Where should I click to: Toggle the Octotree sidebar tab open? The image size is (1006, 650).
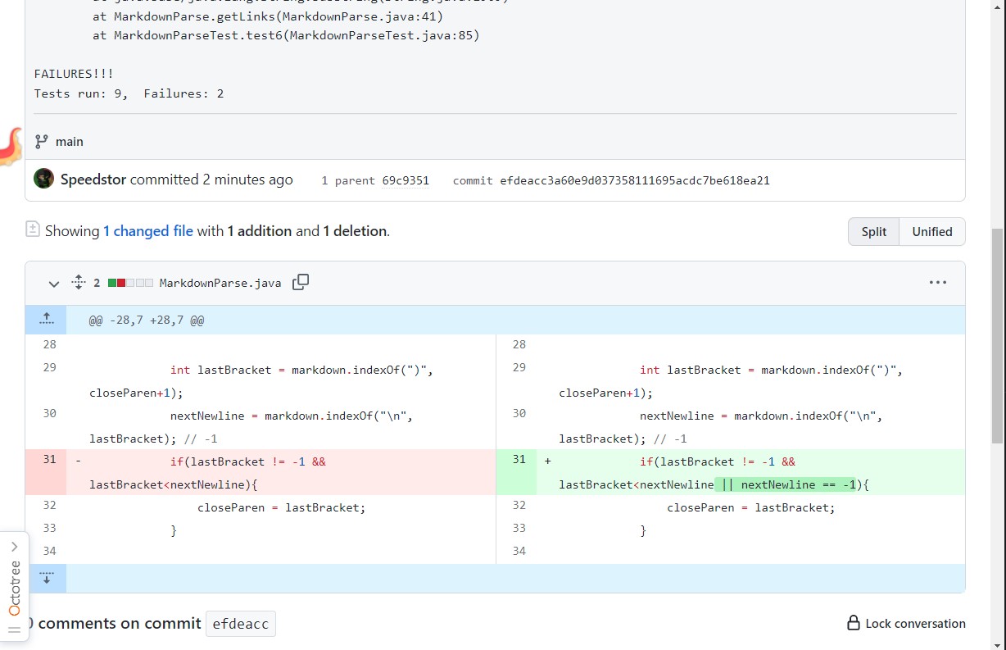tap(14, 547)
